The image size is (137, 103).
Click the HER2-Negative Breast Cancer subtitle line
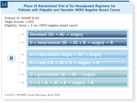(70, 10)
